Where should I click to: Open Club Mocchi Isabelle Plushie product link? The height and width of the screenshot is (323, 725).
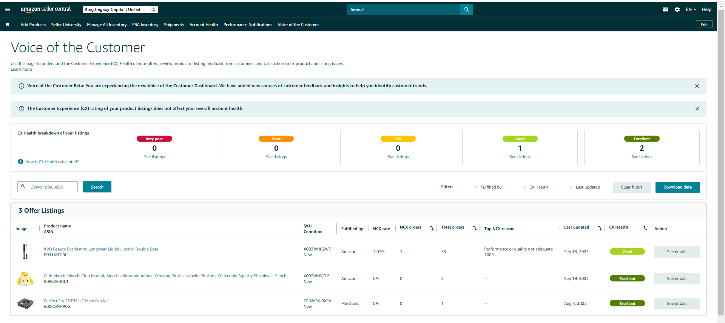coord(165,276)
